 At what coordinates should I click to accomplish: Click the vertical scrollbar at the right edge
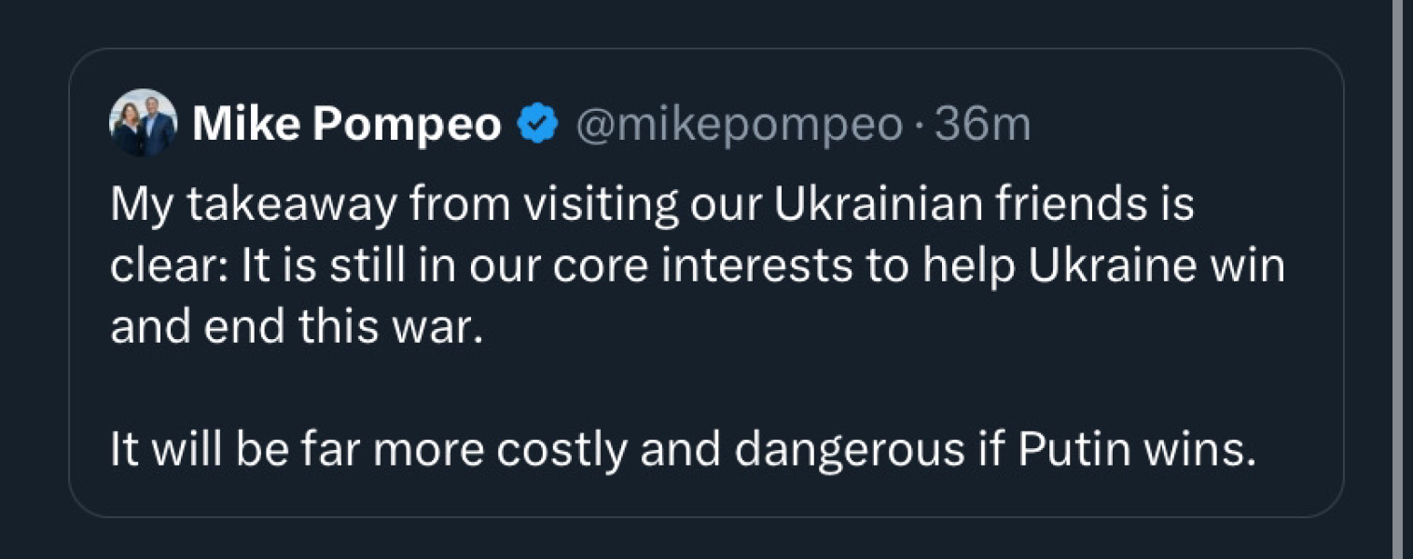(1396, 279)
